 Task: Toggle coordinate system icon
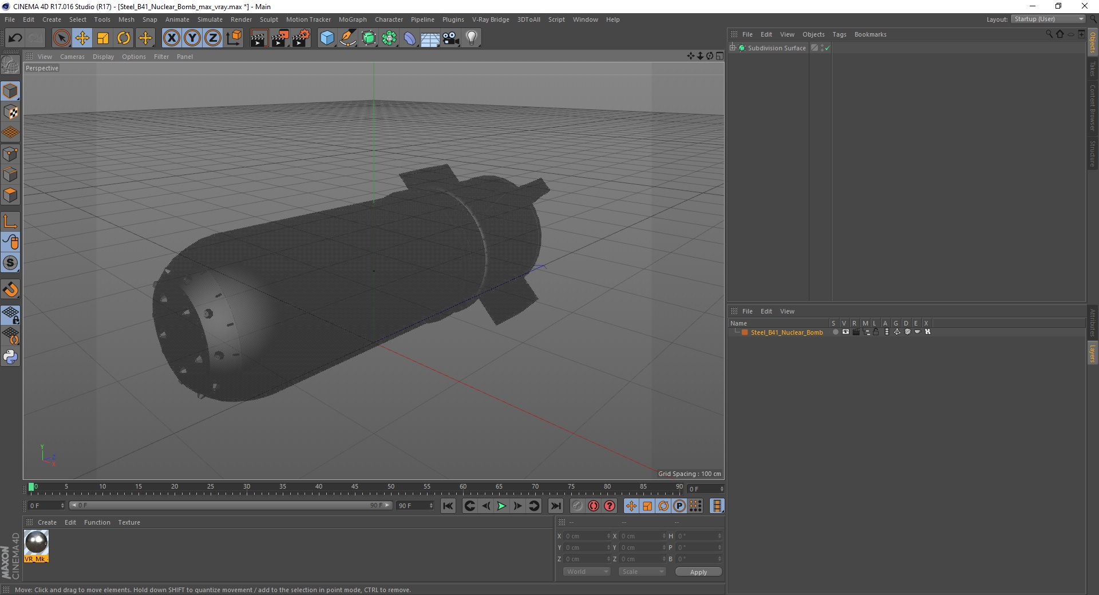pyautogui.click(x=234, y=38)
